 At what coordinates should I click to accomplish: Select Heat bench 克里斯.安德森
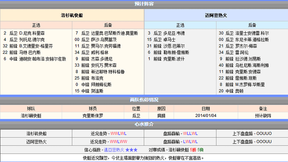240,72
